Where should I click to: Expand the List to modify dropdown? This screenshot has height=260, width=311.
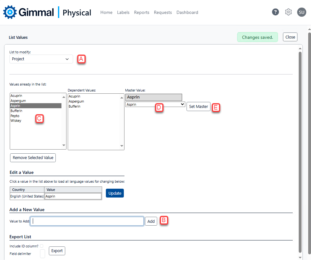point(41,59)
